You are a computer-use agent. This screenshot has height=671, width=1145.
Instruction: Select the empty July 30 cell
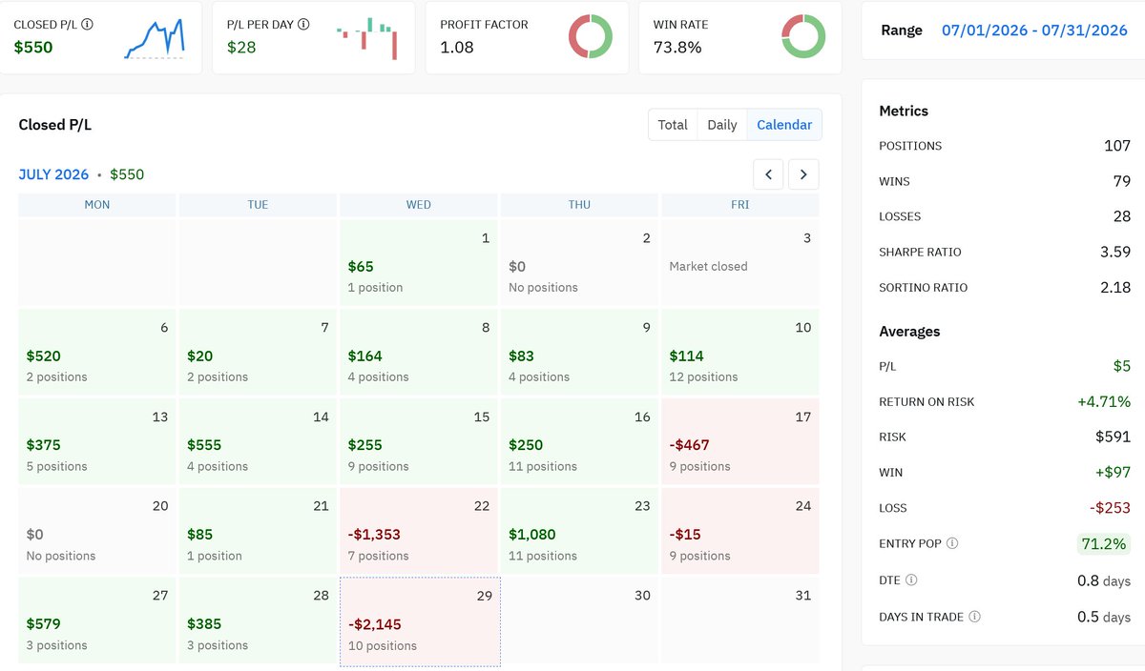click(x=579, y=620)
